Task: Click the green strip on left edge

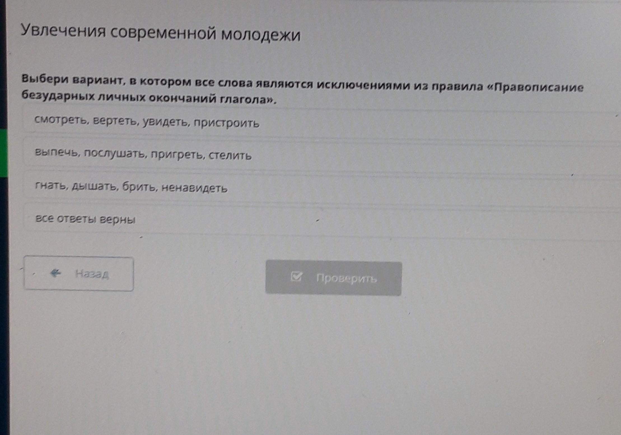Action: 3,153
